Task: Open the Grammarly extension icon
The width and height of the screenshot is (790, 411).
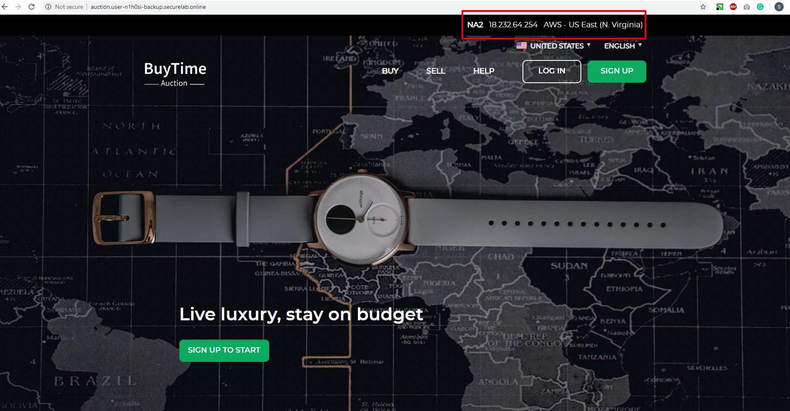Action: click(760, 7)
